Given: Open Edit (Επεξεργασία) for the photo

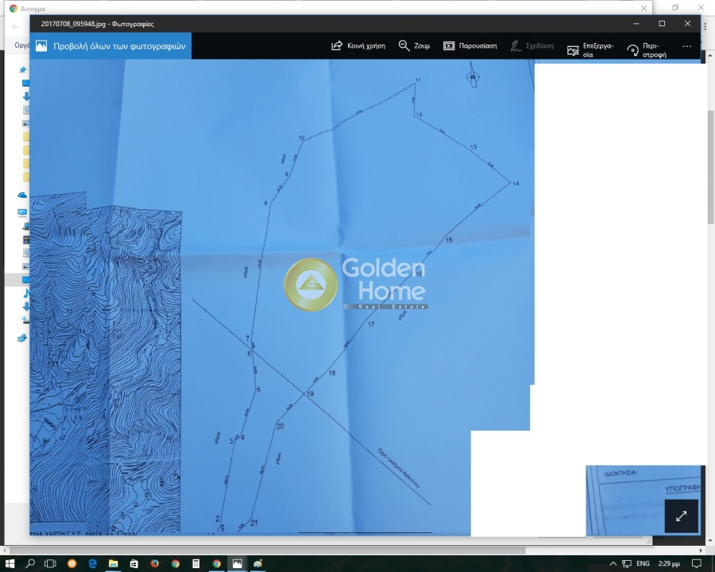Looking at the screenshot, I should point(589,50).
